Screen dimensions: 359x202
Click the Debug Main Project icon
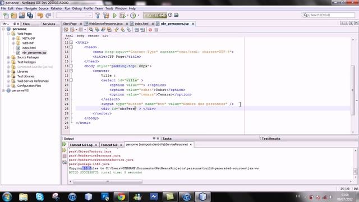coord(122,15)
